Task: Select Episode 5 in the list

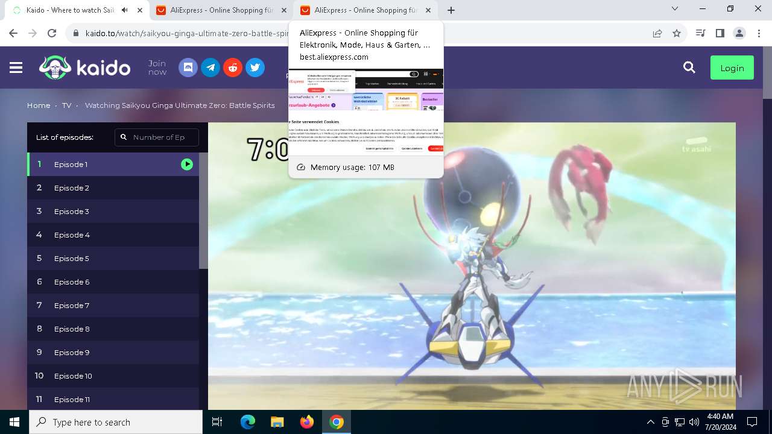Action: click(113, 258)
